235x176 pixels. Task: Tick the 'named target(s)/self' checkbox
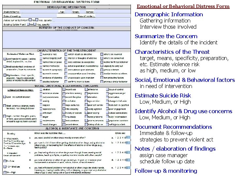coord(41,58)
